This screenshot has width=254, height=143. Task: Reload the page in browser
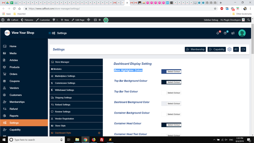click(14, 9)
